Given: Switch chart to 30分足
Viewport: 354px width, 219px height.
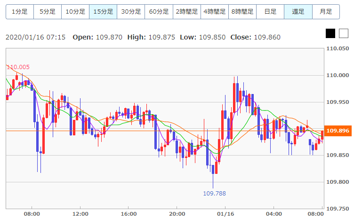Looking at the screenshot, I should pyautogui.click(x=131, y=12).
